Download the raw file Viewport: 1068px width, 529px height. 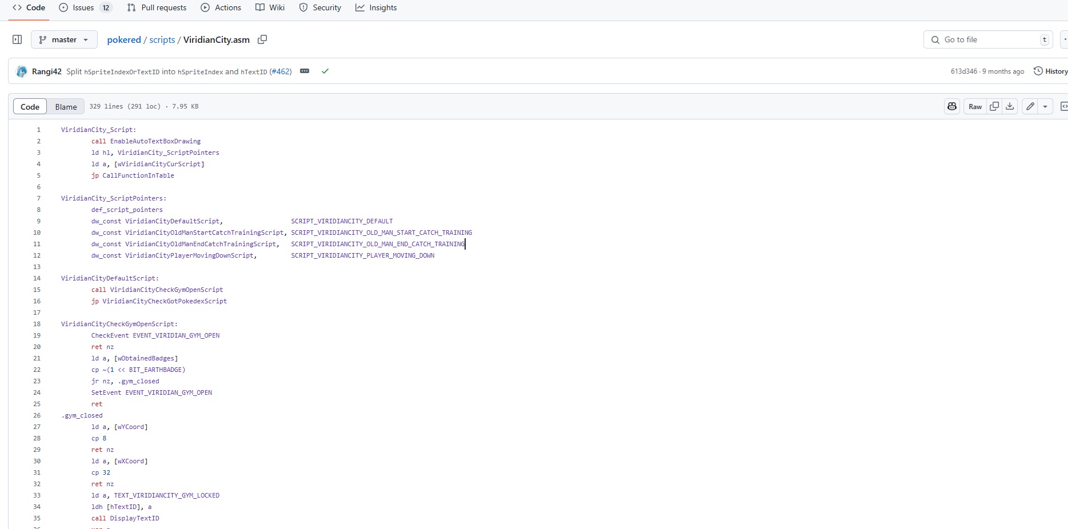[x=1010, y=106]
